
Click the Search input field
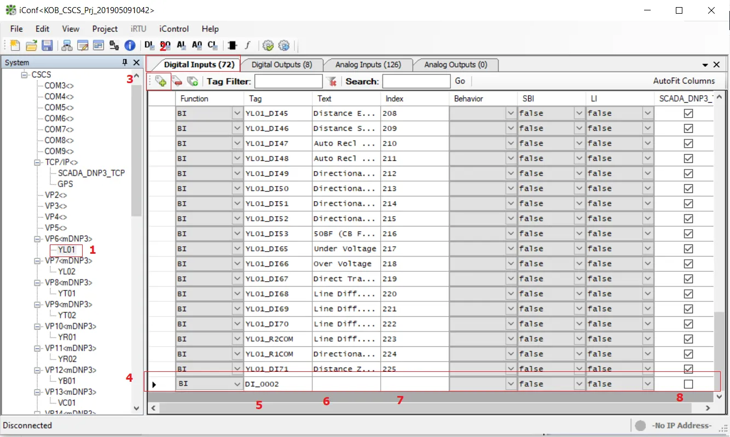[x=416, y=81]
